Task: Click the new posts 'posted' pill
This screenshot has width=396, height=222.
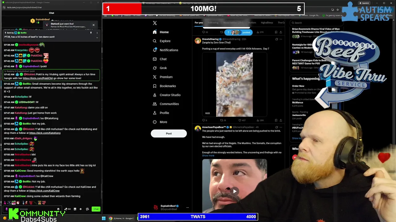Action: (239, 32)
